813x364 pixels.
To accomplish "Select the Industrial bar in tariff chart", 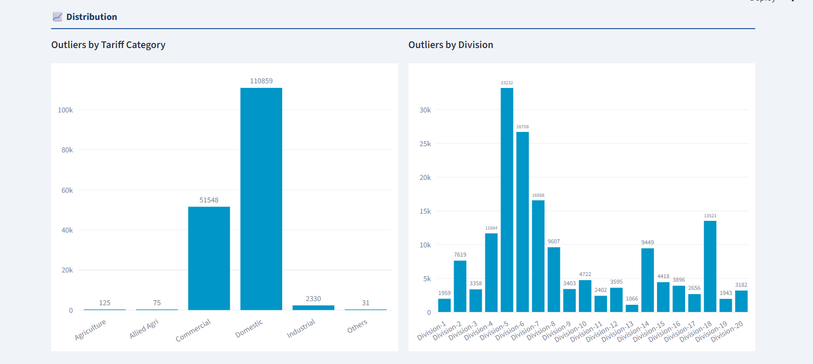I will (x=313, y=307).
